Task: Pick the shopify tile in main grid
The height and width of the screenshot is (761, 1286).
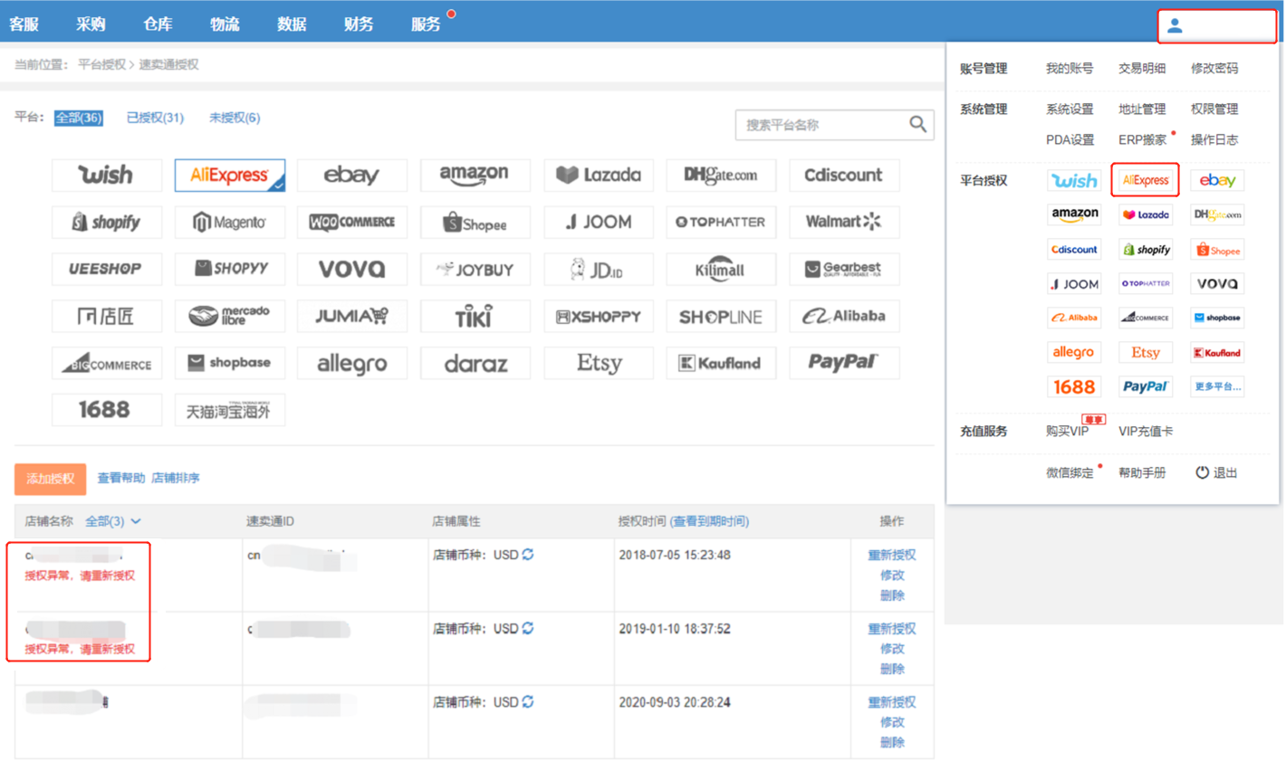Action: pyautogui.click(x=107, y=222)
